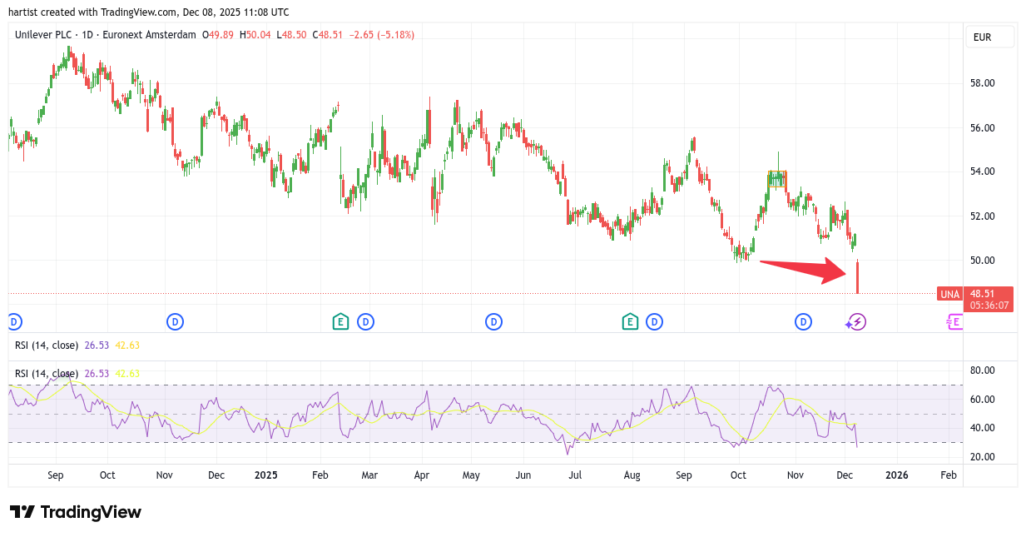Click the upper RSI (14, close) legend
1026x537 pixels.
[x=47, y=346]
